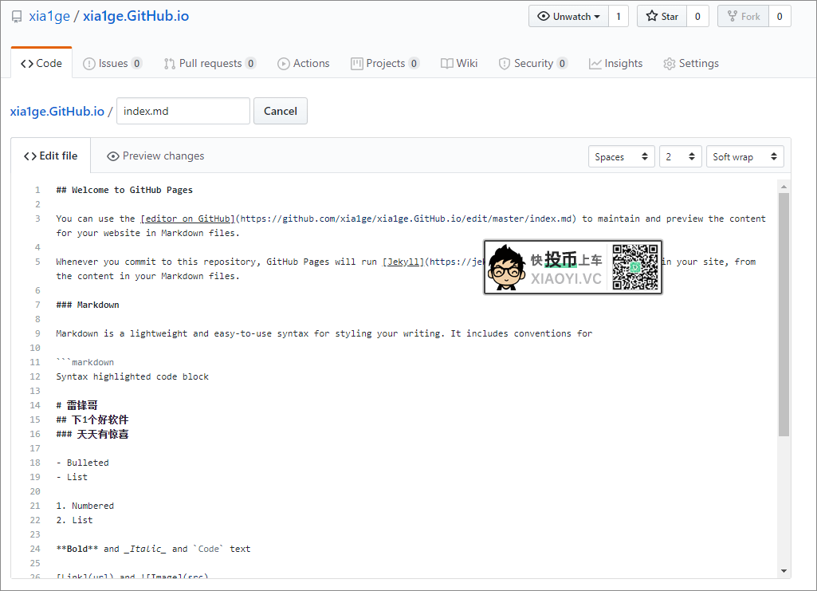The width and height of the screenshot is (817, 591).
Task: Open Insights via the graph icon
Action: (595, 62)
